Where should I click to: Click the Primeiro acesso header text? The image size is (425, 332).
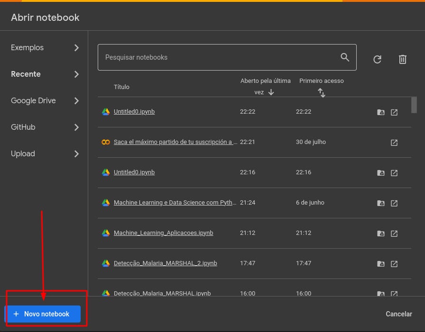322,81
